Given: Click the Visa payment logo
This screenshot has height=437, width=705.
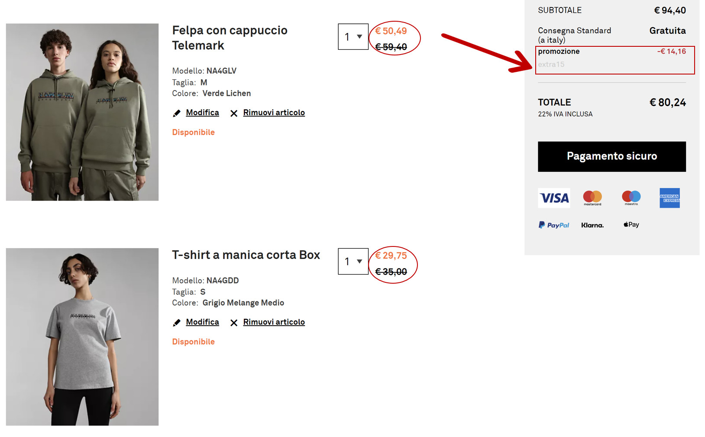Looking at the screenshot, I should 554,198.
